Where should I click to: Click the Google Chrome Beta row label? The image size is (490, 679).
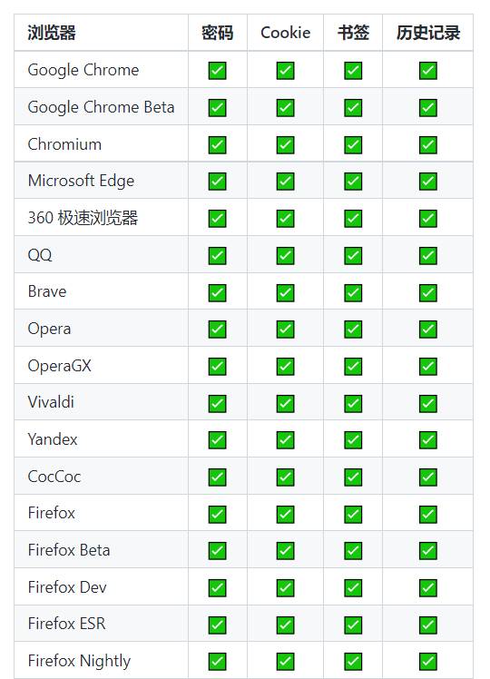101,107
